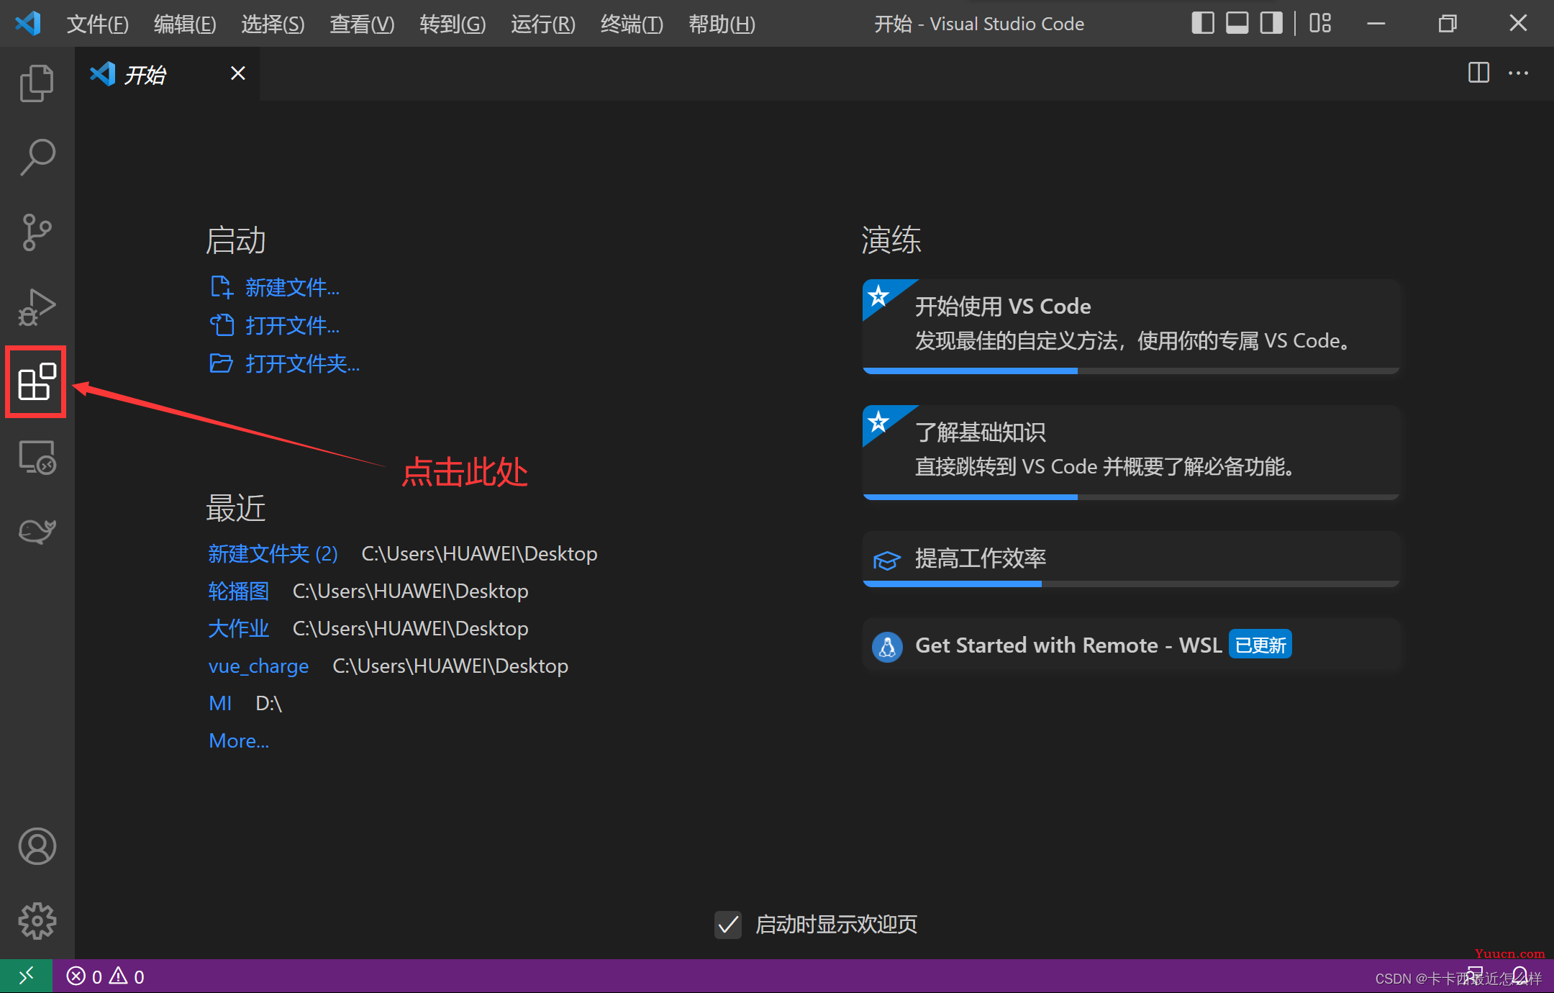Open the recent folder vue_charge
The height and width of the screenshot is (993, 1554).
(258, 666)
